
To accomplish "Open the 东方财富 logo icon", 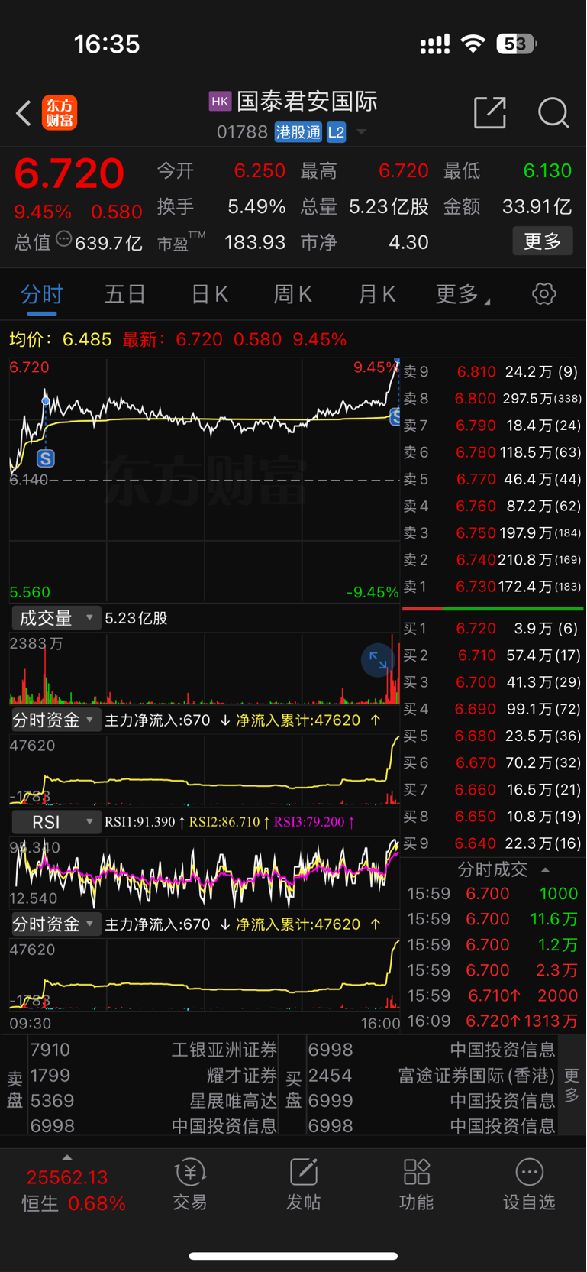I will (60, 113).
